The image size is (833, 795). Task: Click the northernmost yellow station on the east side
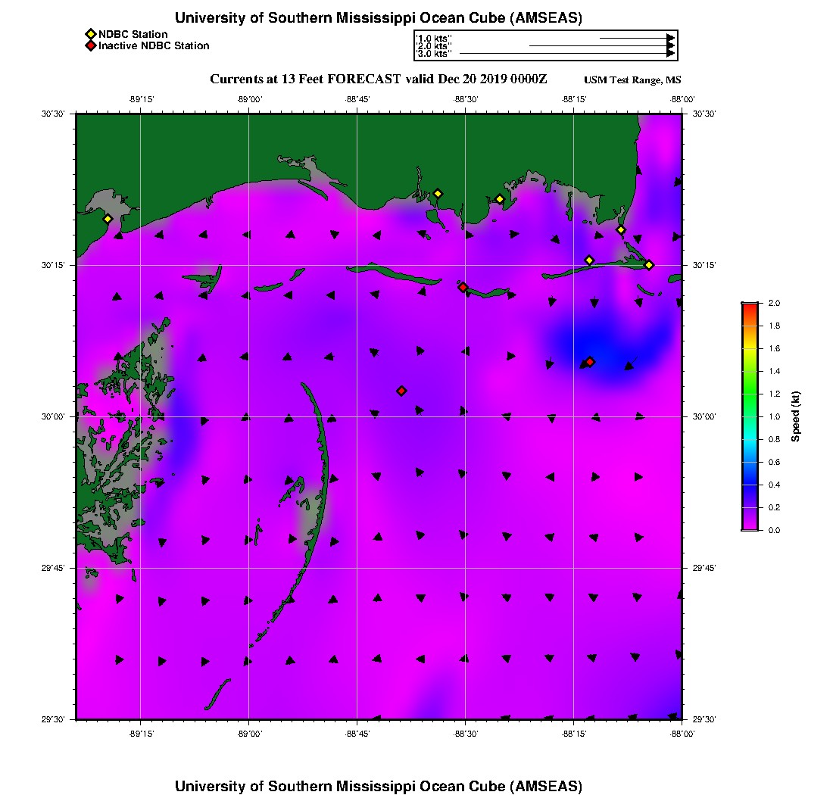[x=621, y=230]
